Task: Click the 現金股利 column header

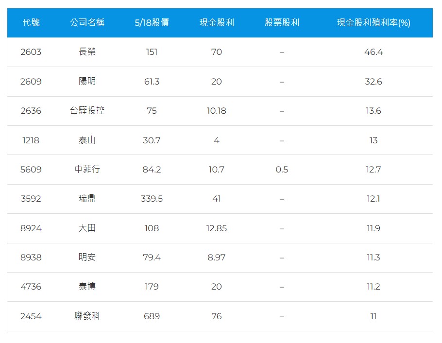Action: (217, 22)
